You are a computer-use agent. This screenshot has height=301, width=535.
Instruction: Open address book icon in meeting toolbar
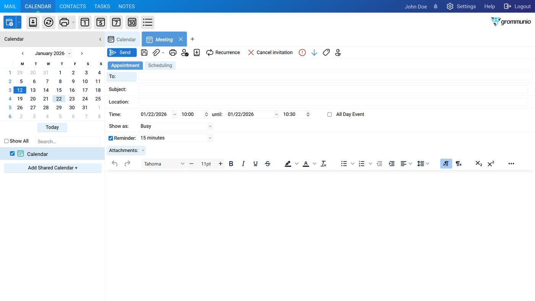click(197, 53)
